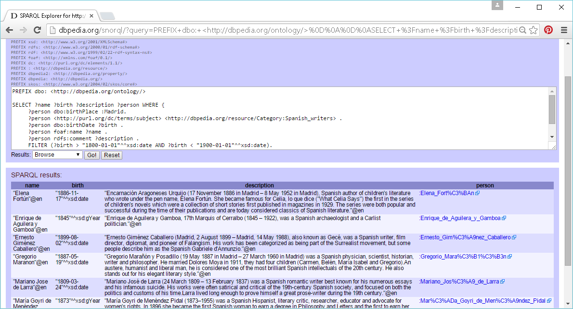Open external link icon beside Ernesto_Gim%C3%A9nez_Caballero
Viewport: 573px width, 309px height.
514,237
